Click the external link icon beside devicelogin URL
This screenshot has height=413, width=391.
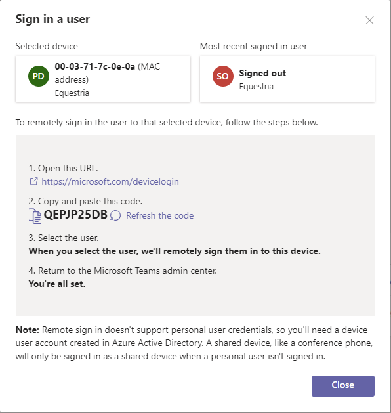click(33, 181)
